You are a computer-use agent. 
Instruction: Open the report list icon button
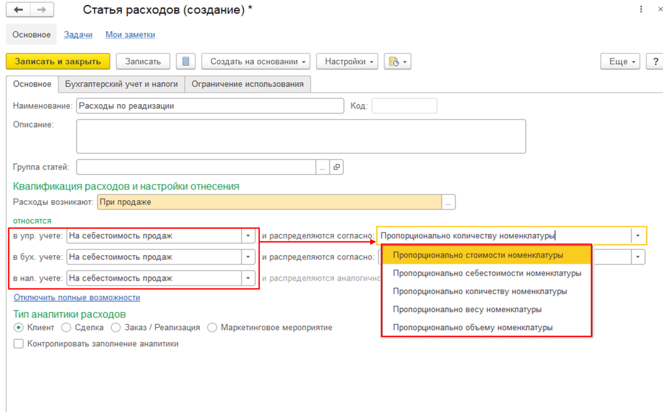[x=186, y=61]
